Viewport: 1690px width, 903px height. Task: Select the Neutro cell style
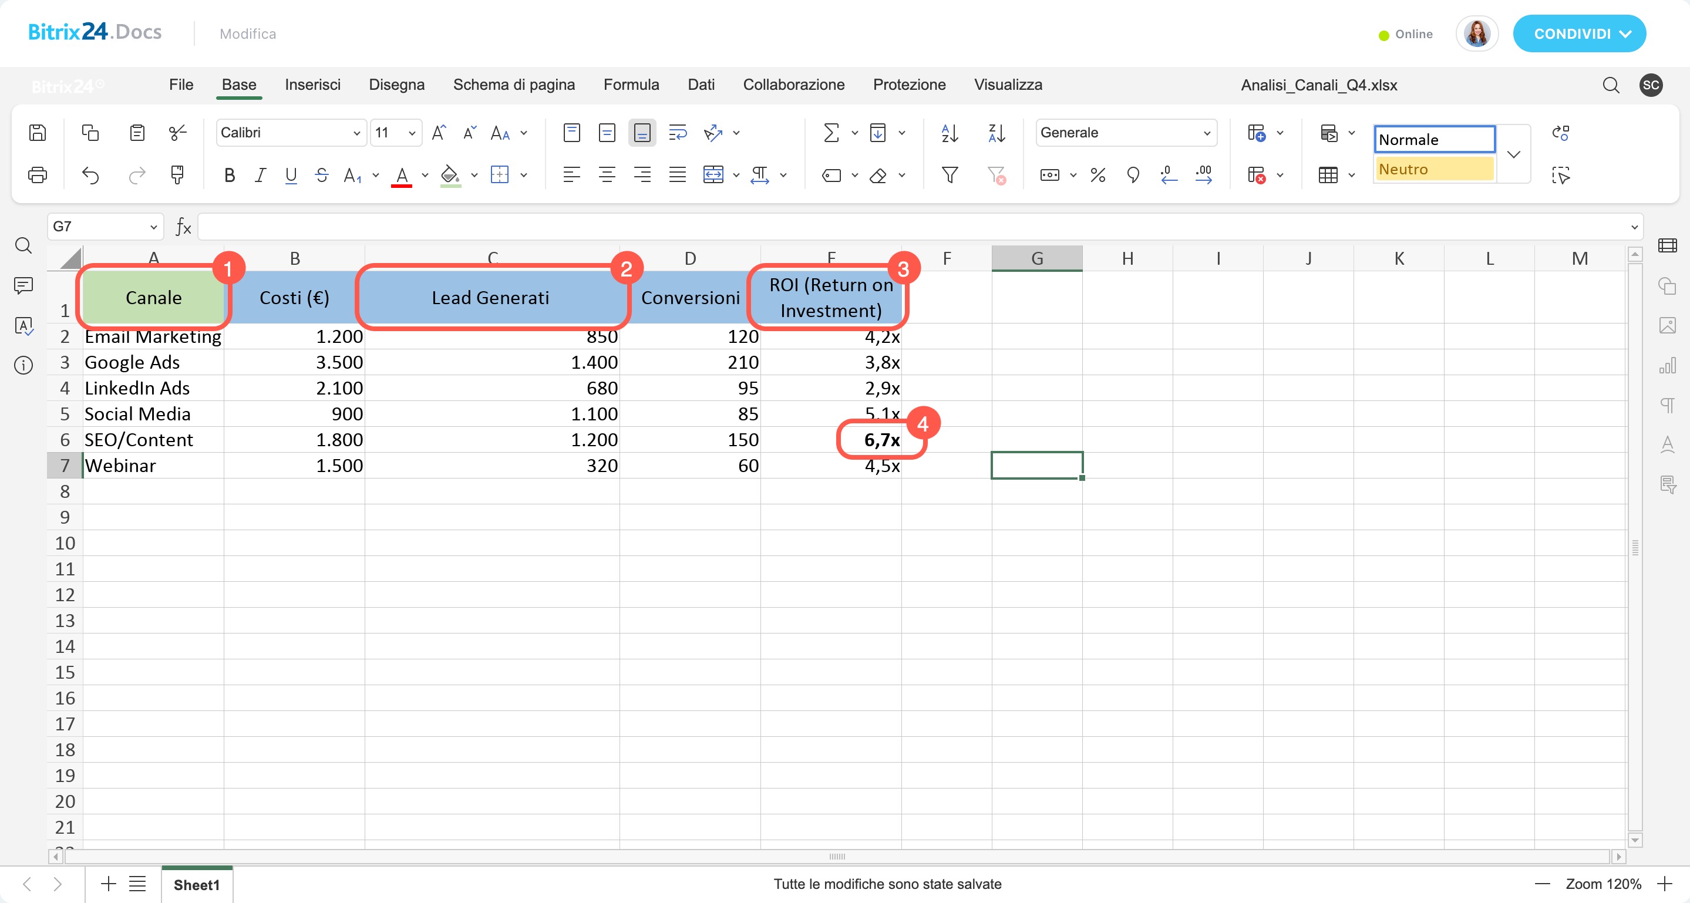1434,169
